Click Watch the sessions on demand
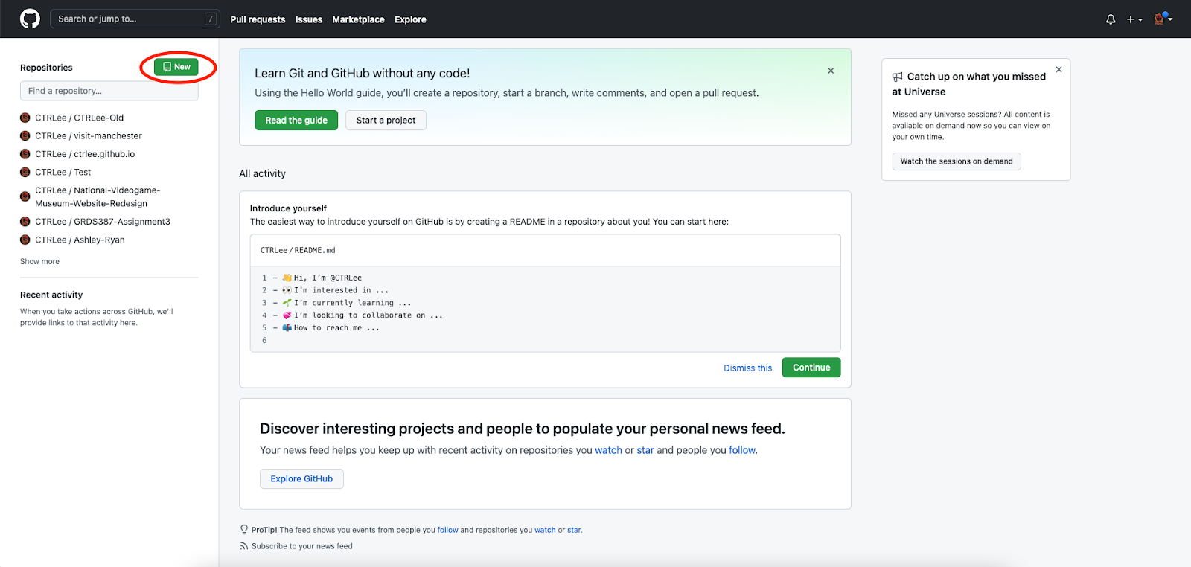 (x=957, y=161)
